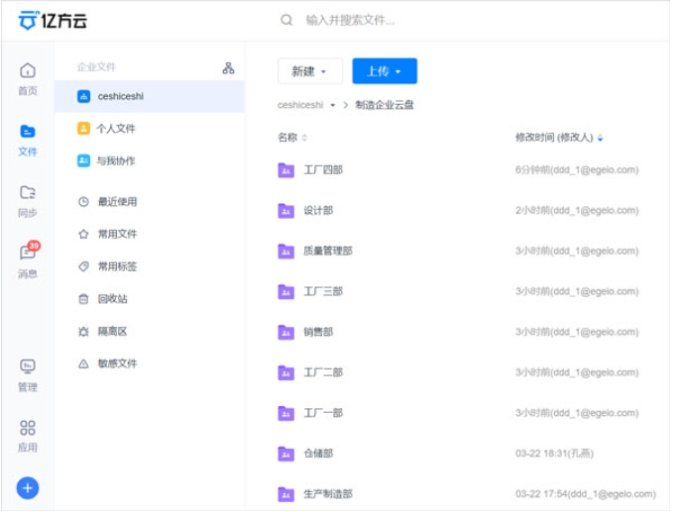Click the 工厂一部 folder icon
Image resolution: width=679 pixels, height=512 pixels.
tap(285, 413)
